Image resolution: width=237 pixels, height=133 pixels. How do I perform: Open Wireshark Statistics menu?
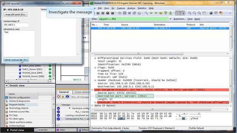(x=142, y=8)
